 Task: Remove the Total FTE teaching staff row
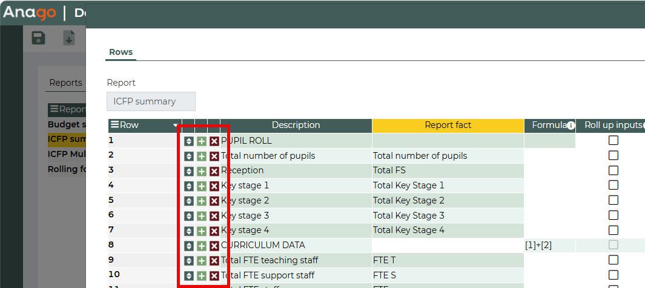[214, 261]
